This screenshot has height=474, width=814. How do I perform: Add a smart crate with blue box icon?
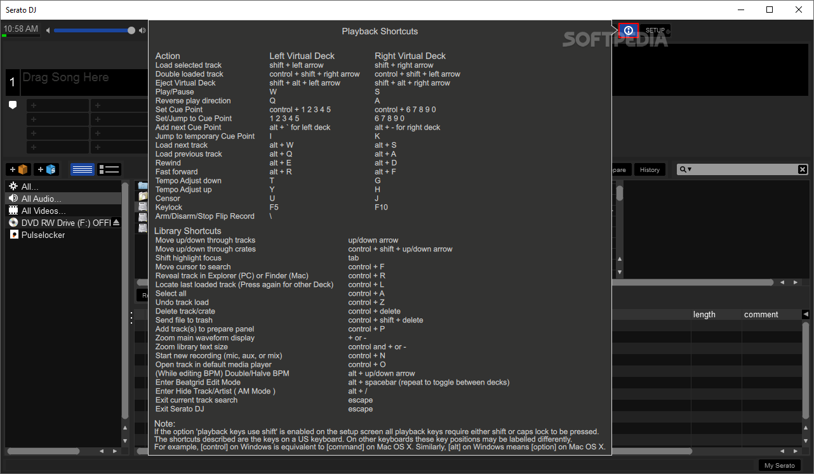click(46, 169)
